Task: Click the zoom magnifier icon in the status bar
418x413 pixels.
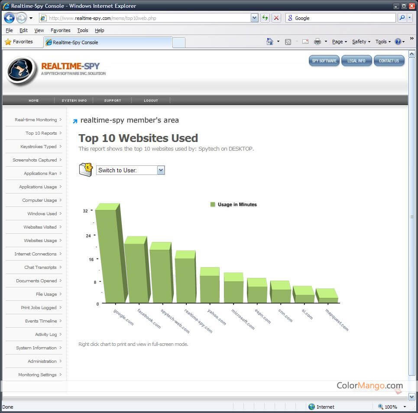Action: coord(380,407)
